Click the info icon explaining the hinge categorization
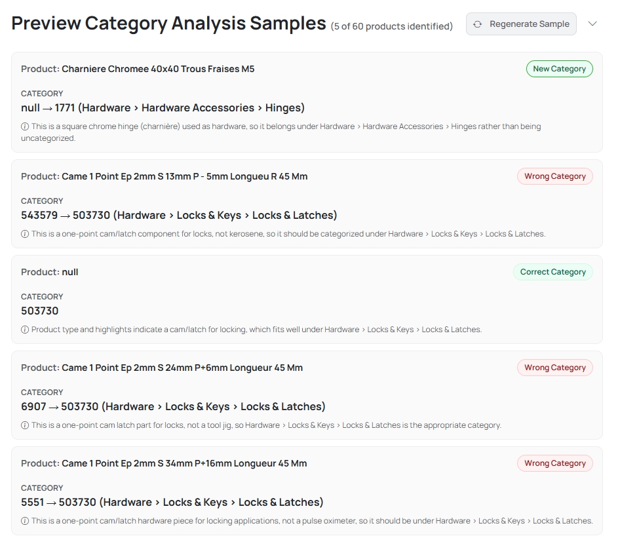The height and width of the screenshot is (553, 620). (25, 126)
